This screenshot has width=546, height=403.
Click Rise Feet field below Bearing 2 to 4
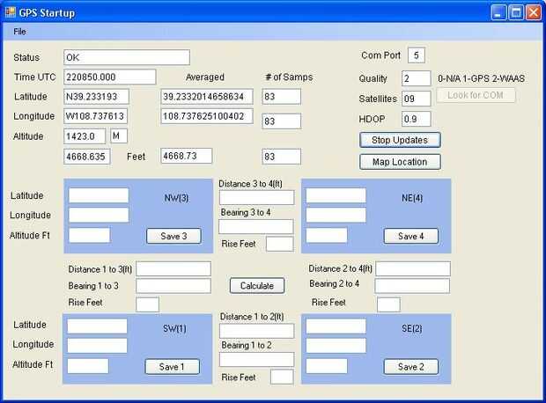(388, 304)
